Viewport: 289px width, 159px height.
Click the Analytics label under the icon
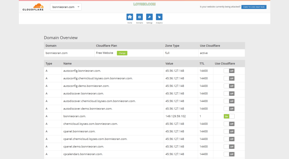[159, 23]
